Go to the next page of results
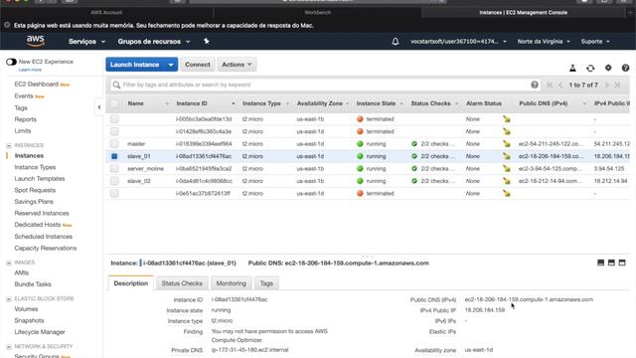636x358 pixels. (607, 85)
